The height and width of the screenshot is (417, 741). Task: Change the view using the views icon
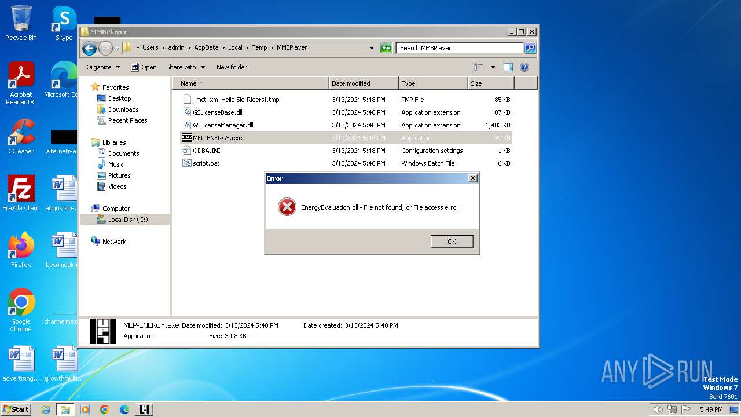pos(478,67)
